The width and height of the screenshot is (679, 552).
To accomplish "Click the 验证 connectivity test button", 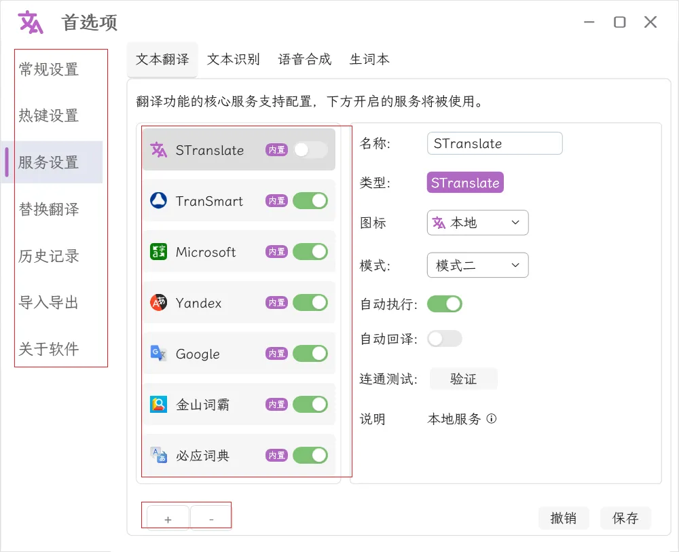I will (x=464, y=379).
